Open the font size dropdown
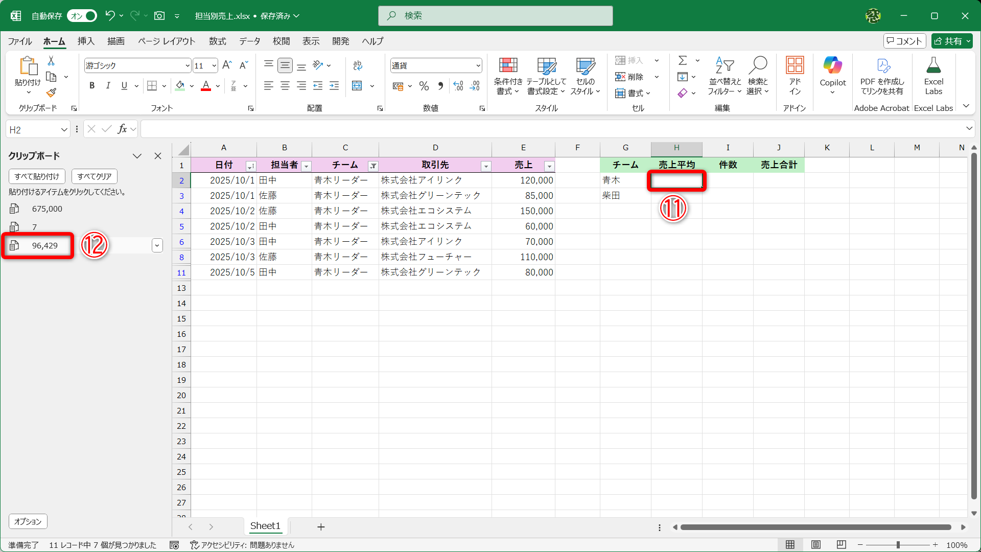This screenshot has height=552, width=981. click(x=213, y=65)
